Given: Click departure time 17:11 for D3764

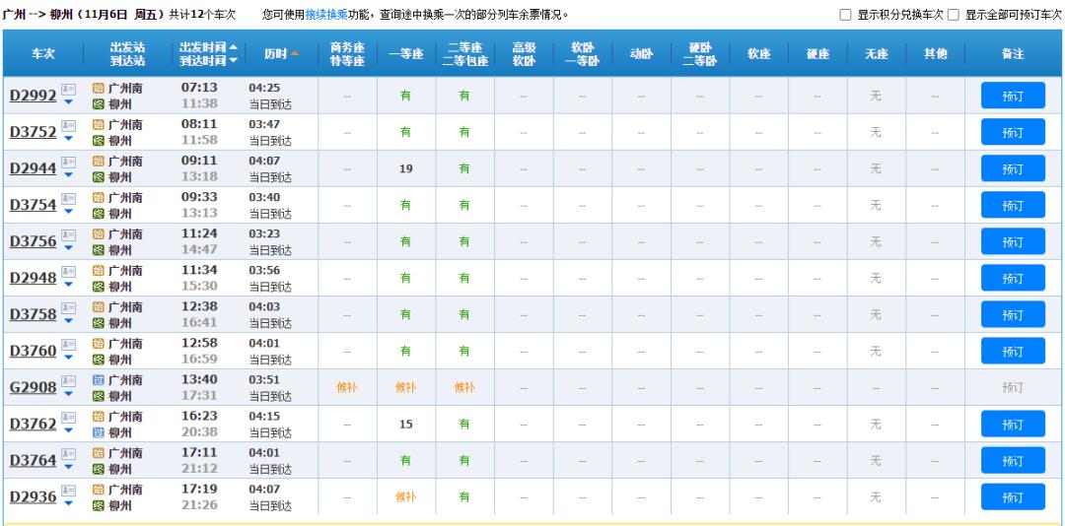Looking at the screenshot, I should (x=199, y=452).
